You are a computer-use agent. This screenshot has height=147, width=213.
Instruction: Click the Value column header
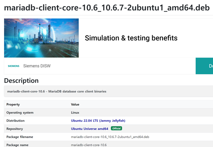(75, 104)
